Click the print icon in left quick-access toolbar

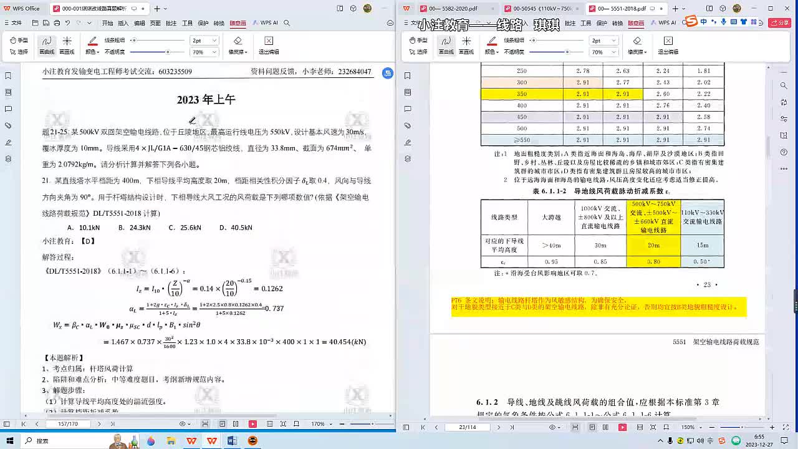pos(57,23)
